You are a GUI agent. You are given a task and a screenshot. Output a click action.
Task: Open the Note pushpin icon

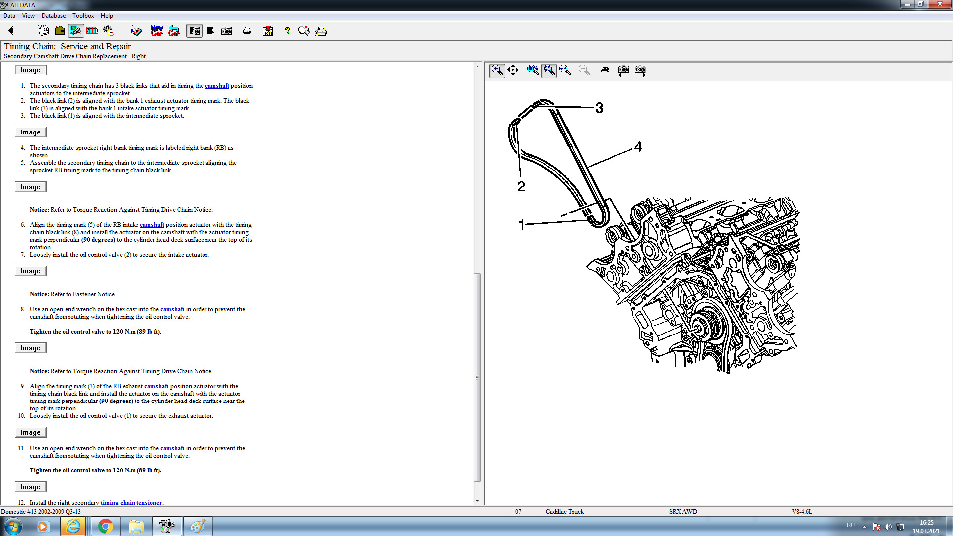click(268, 31)
